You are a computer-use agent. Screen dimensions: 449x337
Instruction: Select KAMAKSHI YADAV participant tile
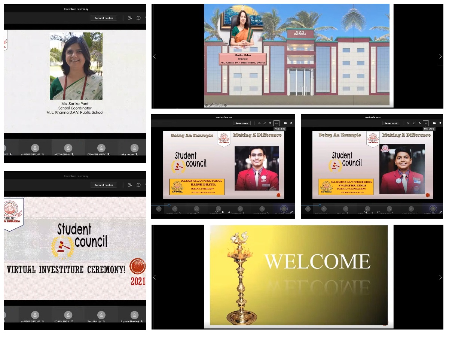(101, 149)
